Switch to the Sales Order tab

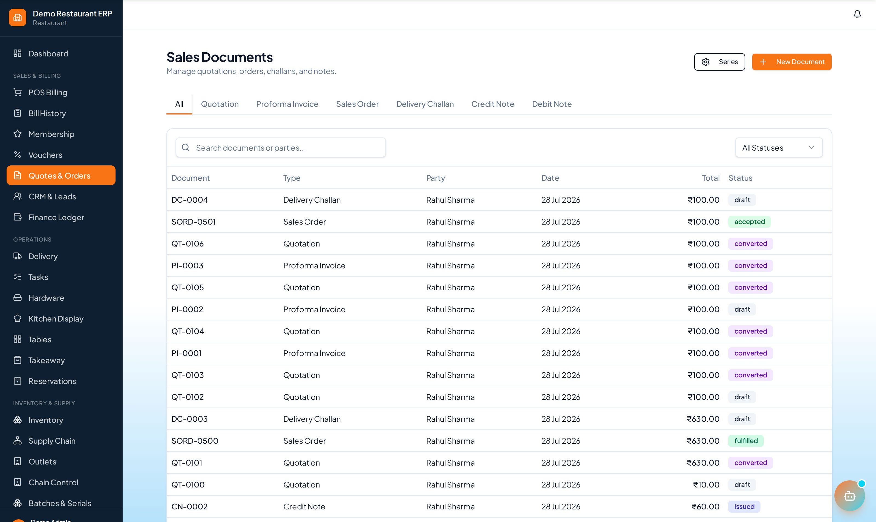(357, 104)
